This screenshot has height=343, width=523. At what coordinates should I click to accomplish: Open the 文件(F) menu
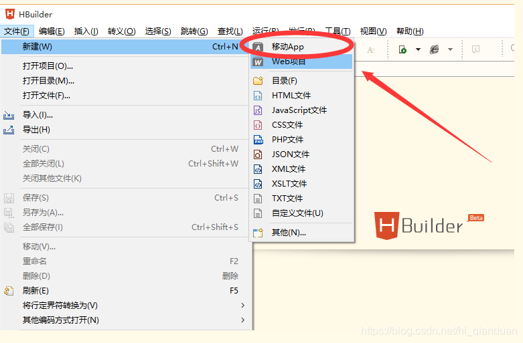(17, 31)
